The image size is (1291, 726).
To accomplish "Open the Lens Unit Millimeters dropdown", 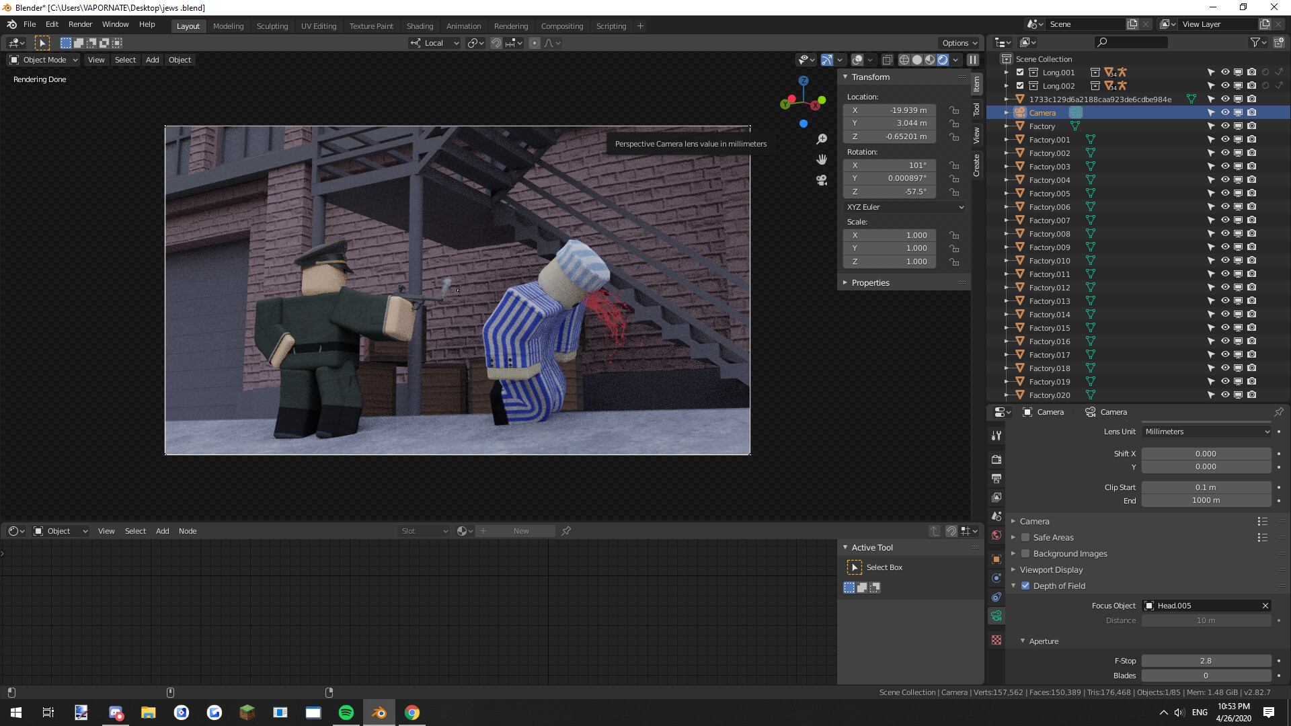I will [x=1206, y=432].
